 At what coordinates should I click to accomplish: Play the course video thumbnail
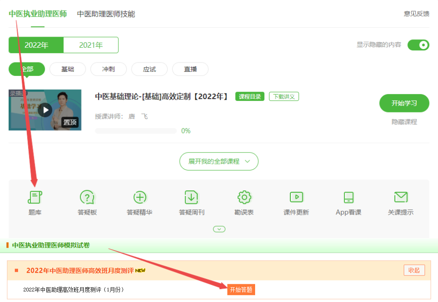pyautogui.click(x=45, y=110)
